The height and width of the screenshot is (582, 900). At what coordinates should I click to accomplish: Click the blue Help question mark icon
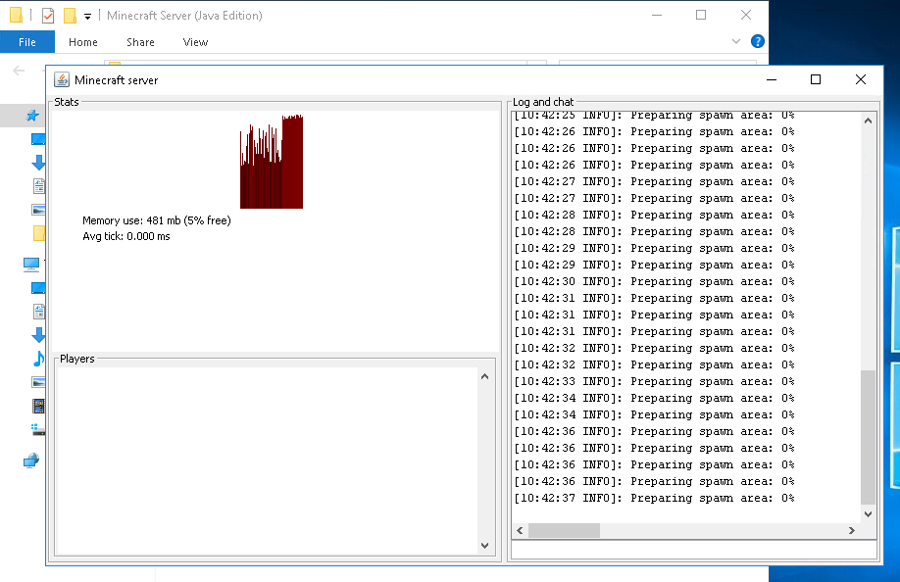(x=757, y=41)
